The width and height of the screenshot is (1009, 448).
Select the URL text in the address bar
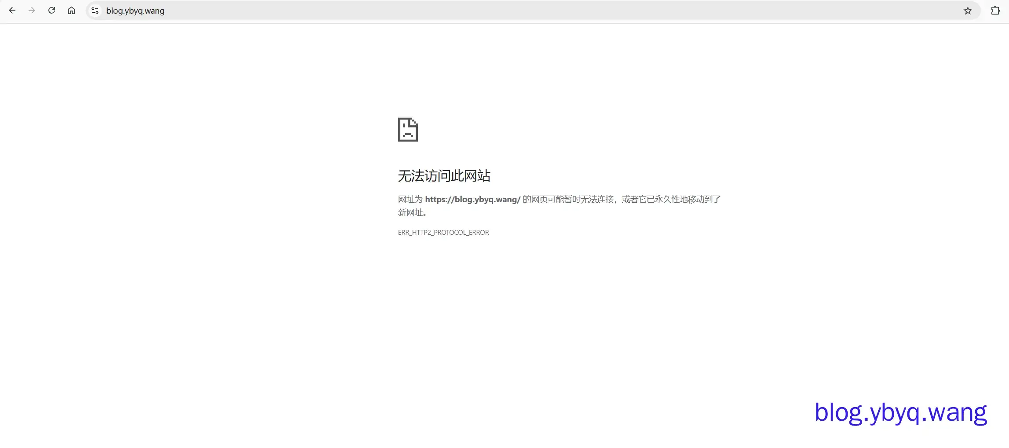click(x=135, y=11)
